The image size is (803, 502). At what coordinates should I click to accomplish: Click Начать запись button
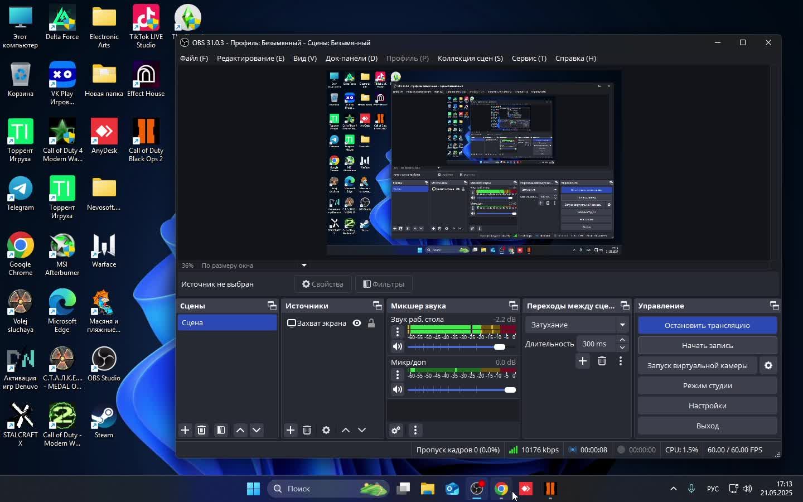click(708, 345)
